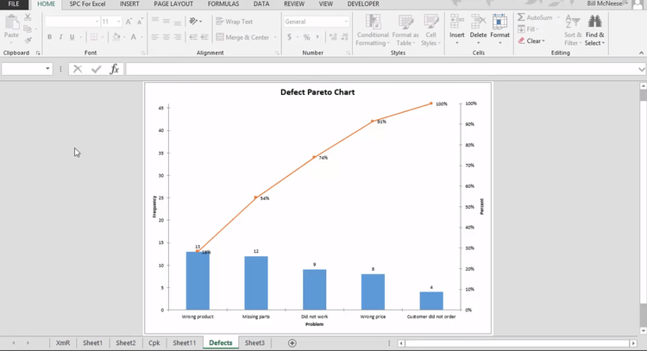
Task: Switch to PAGE LAYOUT tab
Action: click(x=173, y=4)
